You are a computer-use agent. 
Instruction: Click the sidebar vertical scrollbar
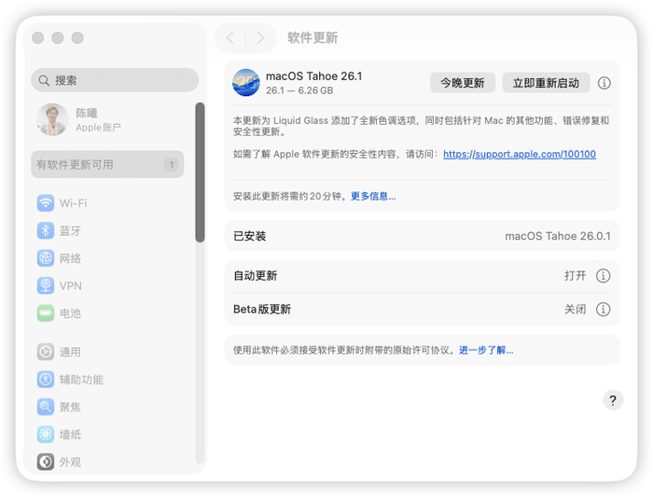(x=200, y=173)
